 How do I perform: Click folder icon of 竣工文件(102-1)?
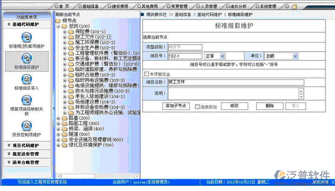71,37
